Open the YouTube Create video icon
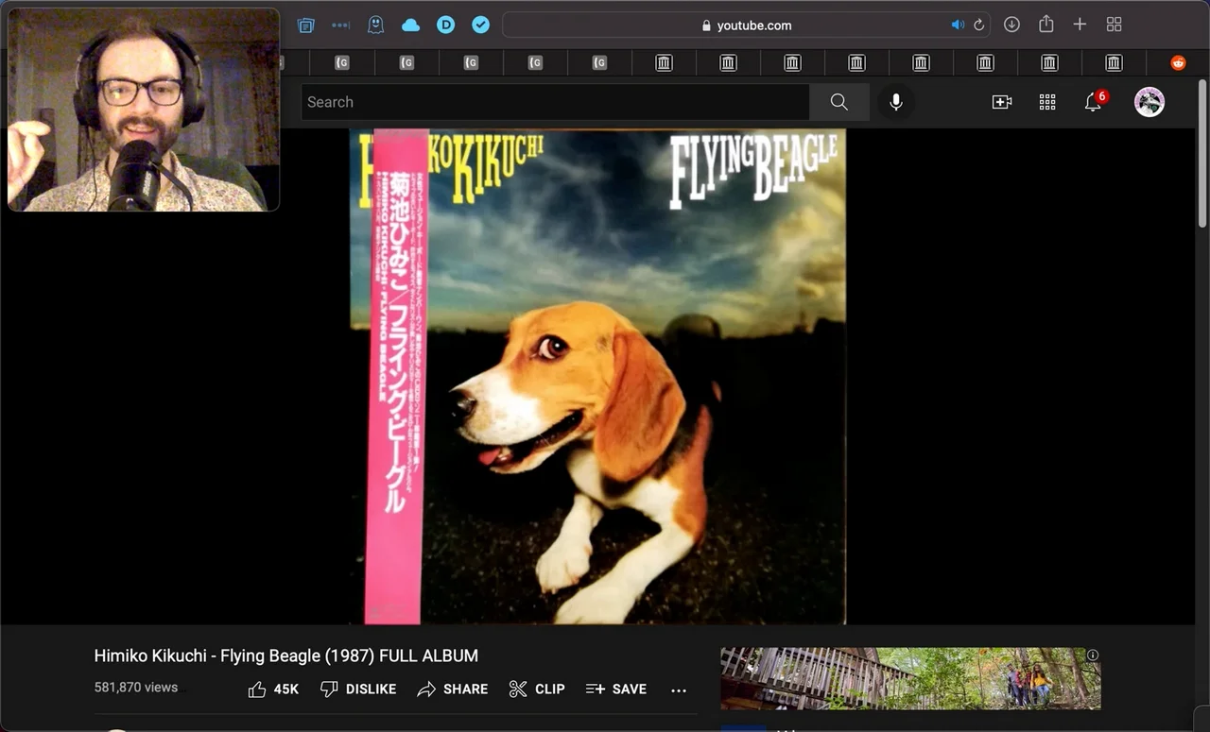 (1002, 102)
